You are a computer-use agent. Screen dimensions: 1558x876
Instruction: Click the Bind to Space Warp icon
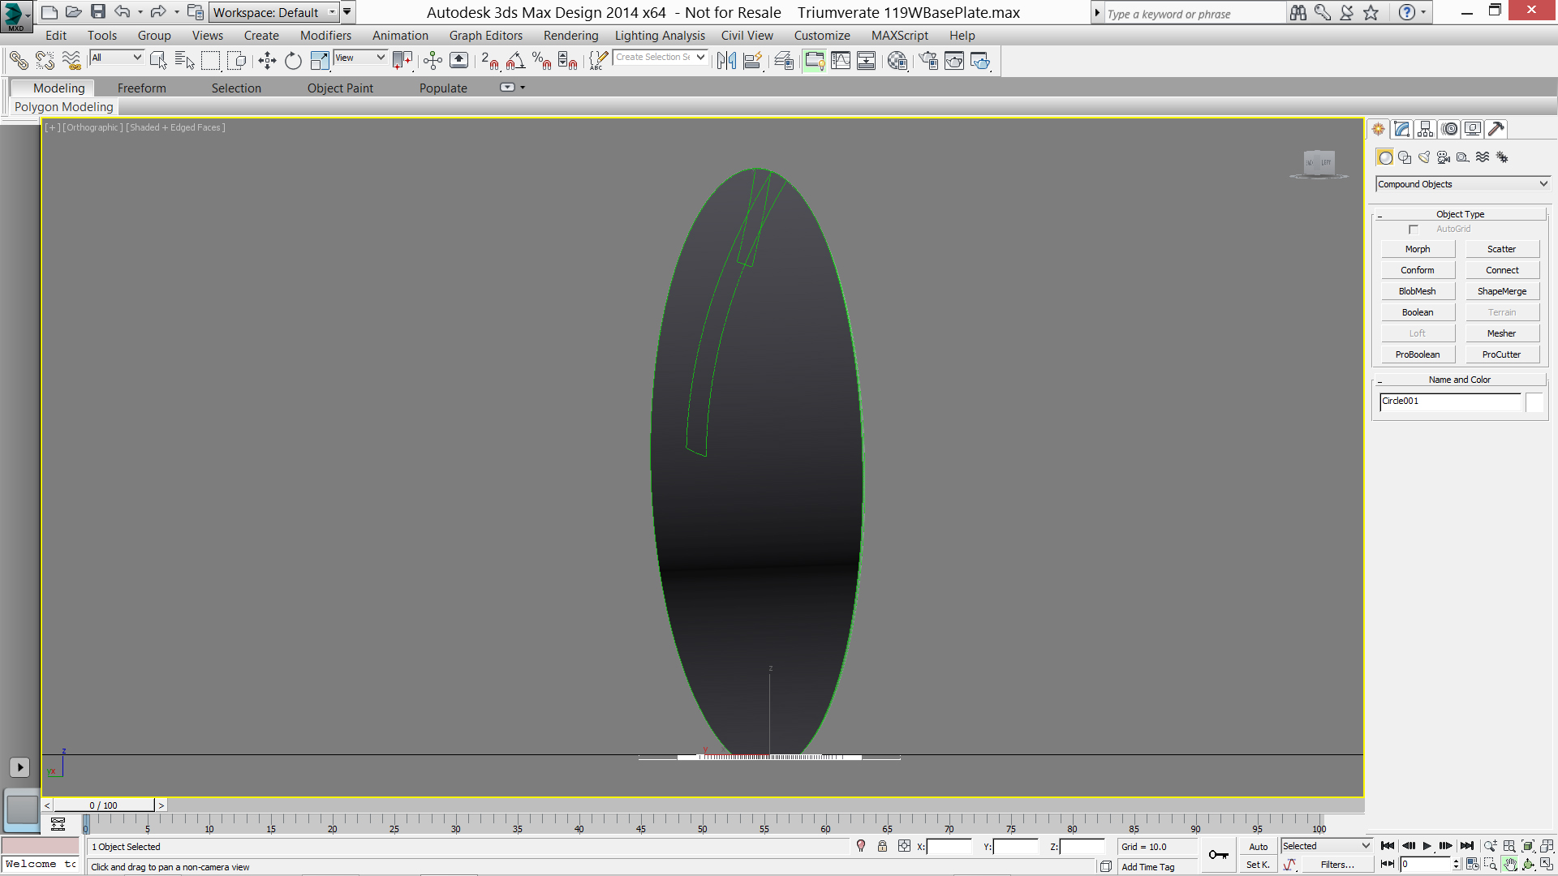(71, 61)
